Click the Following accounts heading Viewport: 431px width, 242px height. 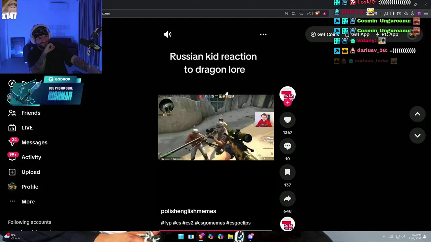click(x=30, y=222)
